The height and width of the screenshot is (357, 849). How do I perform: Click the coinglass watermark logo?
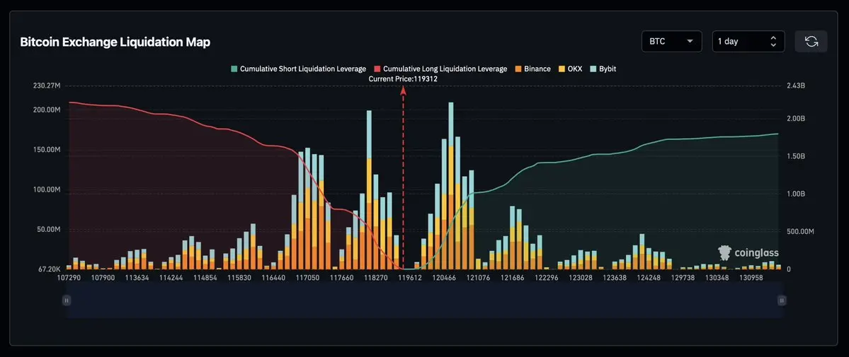(x=748, y=252)
